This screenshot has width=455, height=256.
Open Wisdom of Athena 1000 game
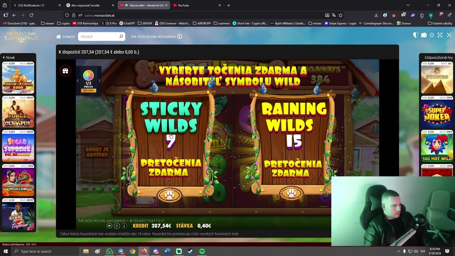pyautogui.click(x=18, y=78)
